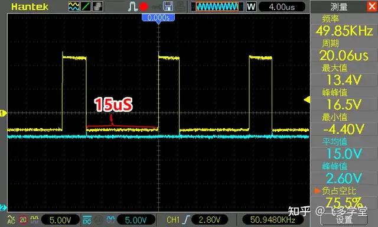The image size is (378, 227).
Task: Click the 2.80V trigger level field
Action: 210,220
